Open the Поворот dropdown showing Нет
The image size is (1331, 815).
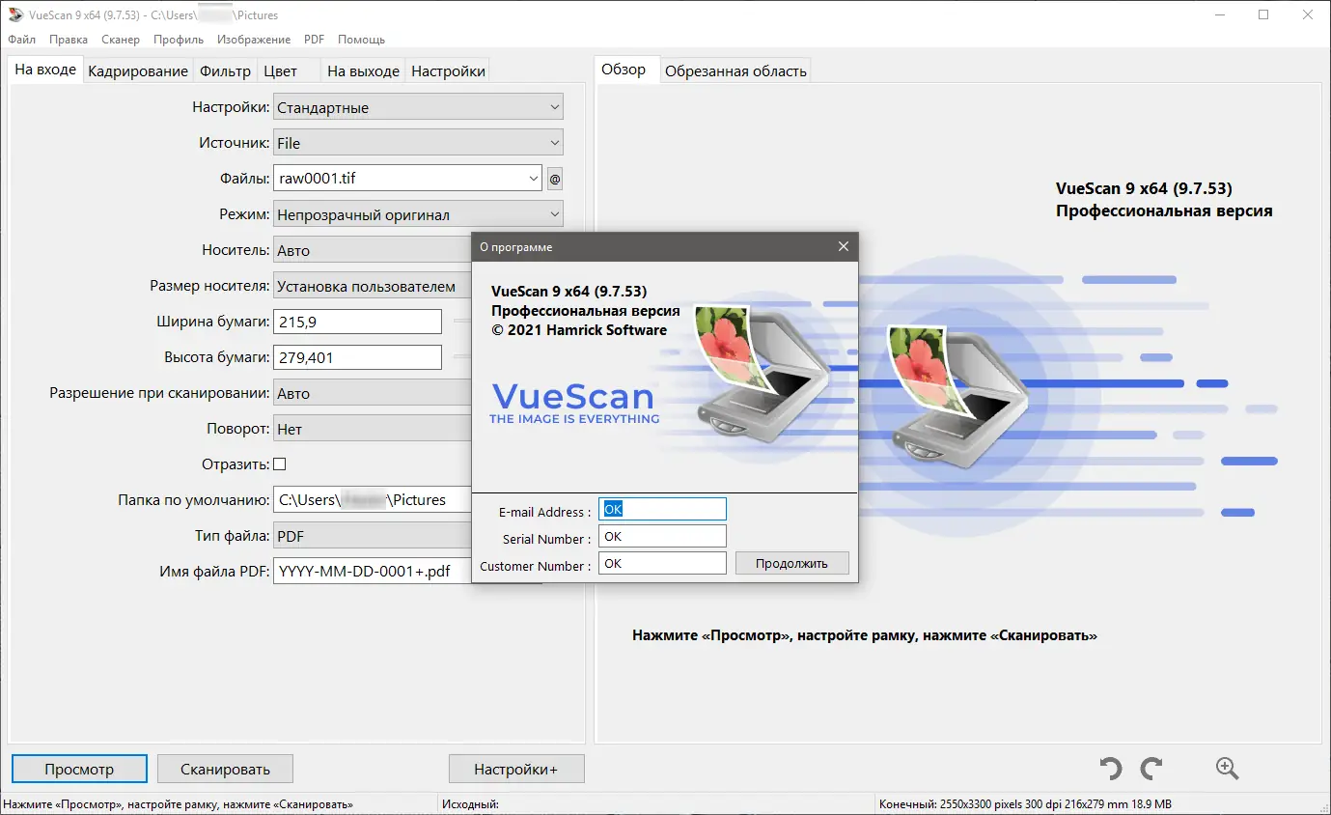click(x=373, y=429)
